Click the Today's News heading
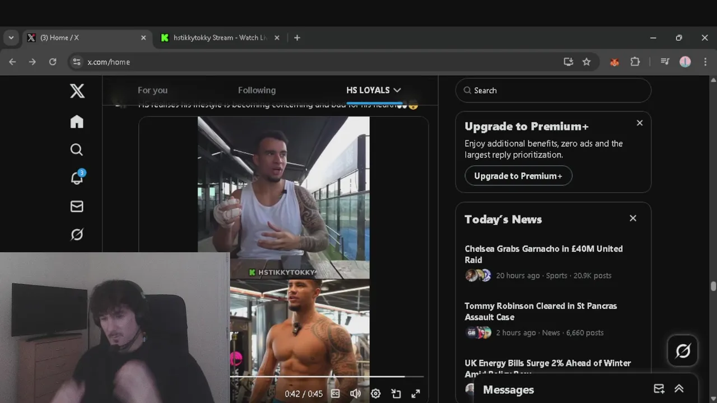This screenshot has width=717, height=403. pyautogui.click(x=503, y=219)
